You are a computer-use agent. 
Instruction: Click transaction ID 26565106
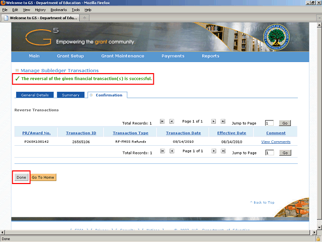pyautogui.click(x=81, y=142)
